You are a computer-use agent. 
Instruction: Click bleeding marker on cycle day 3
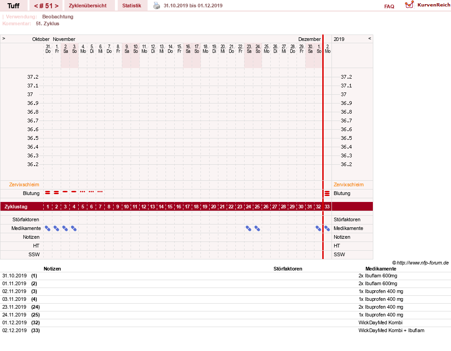click(65, 192)
